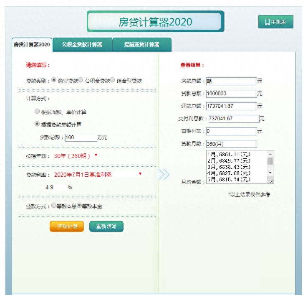Click the 首期付款 field showing 0

[x=232, y=131]
